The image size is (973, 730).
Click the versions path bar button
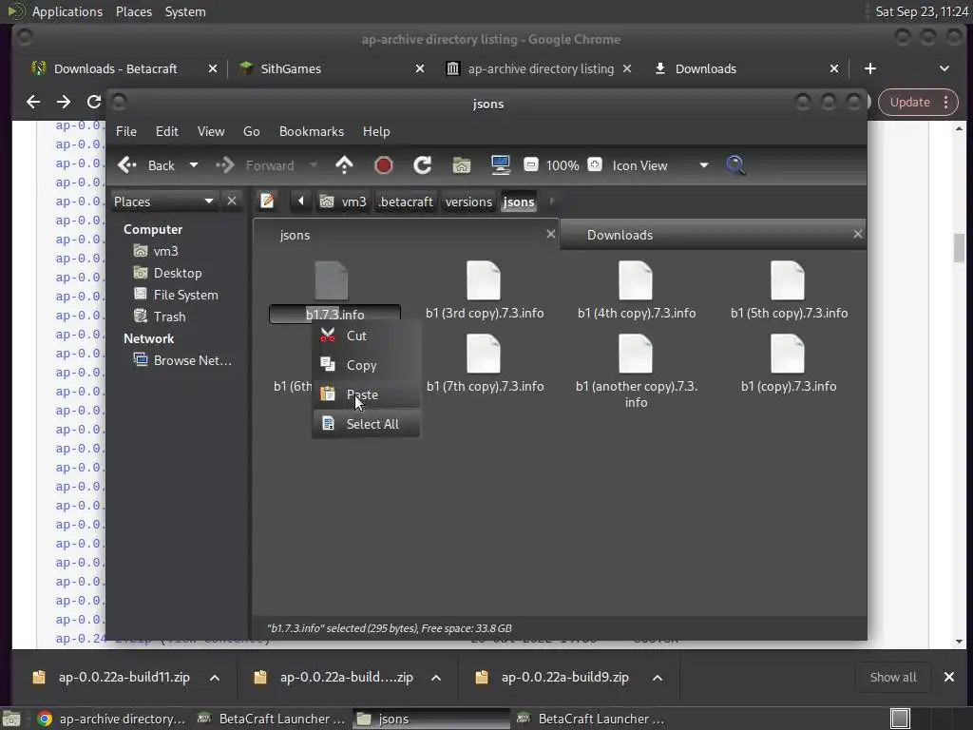(468, 202)
